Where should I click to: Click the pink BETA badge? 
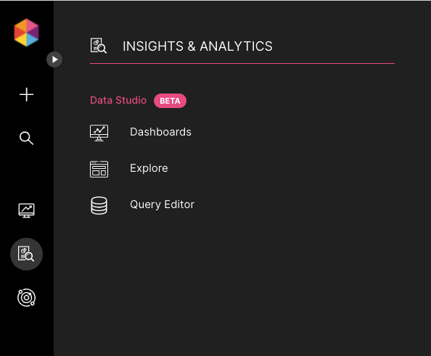pyautogui.click(x=170, y=101)
